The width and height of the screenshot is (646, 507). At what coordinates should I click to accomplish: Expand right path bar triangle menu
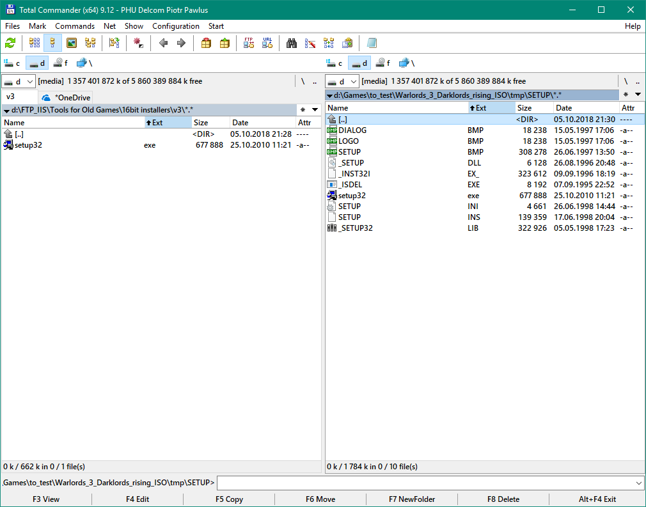[x=329, y=96]
